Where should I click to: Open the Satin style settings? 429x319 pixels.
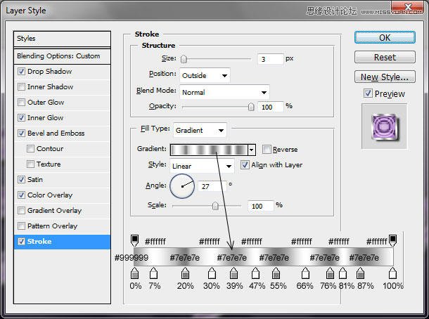click(x=35, y=180)
